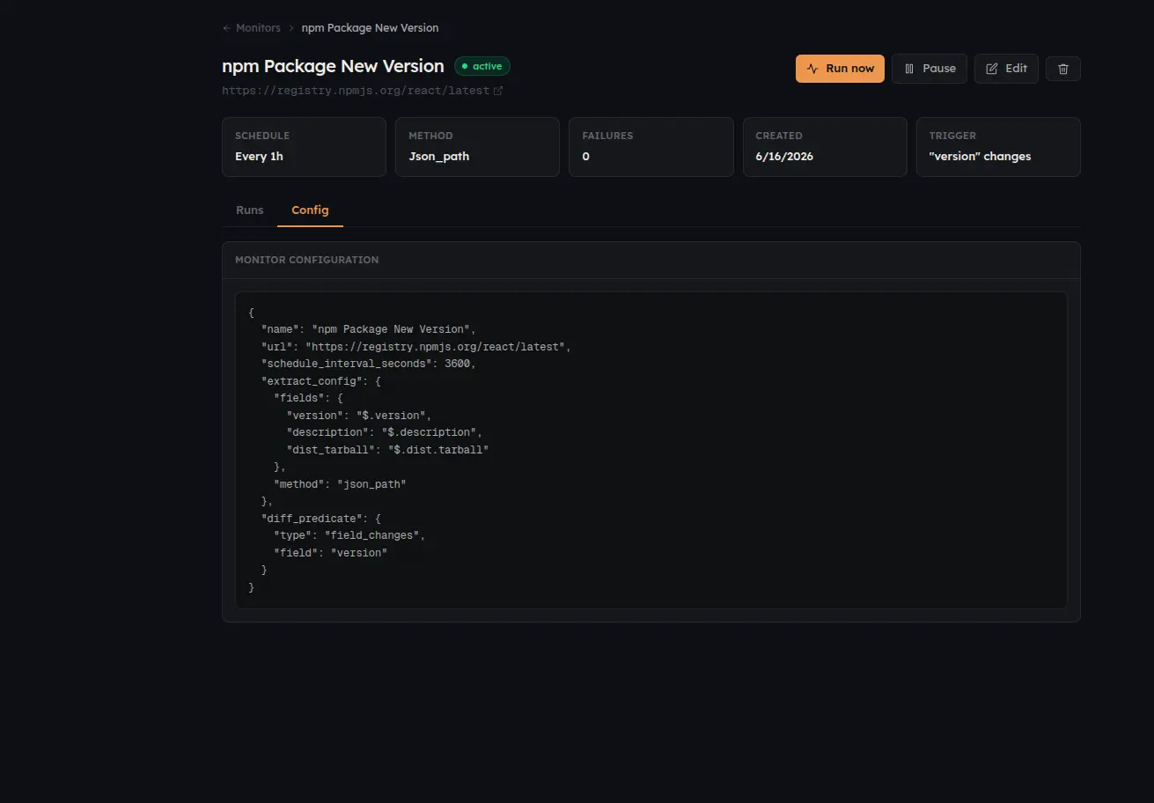Click the "$.description" field line
Image resolution: width=1154 pixels, height=803 pixels.
click(x=385, y=432)
